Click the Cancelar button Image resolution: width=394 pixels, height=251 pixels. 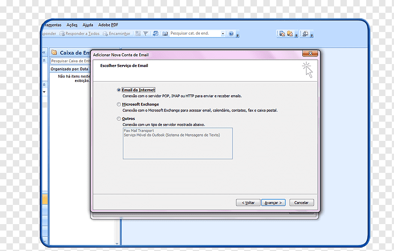click(x=301, y=203)
